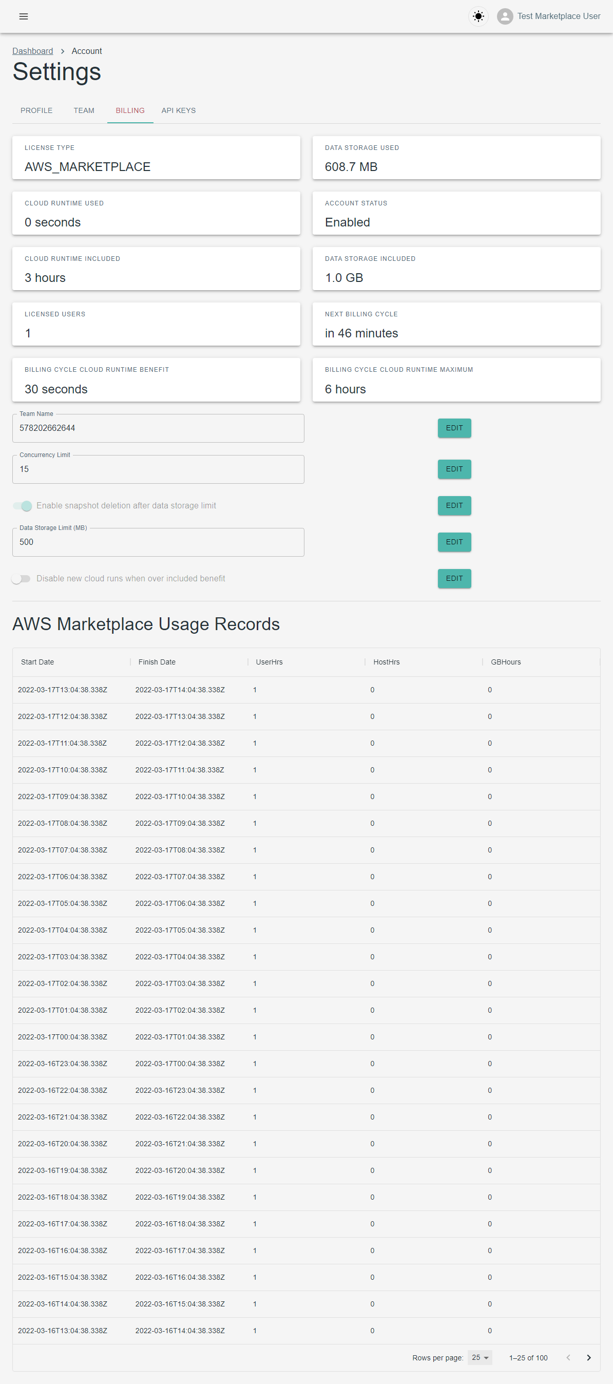Screen dimensions: 613x1384
Task: Sort by the Finish Date column header
Action: (157, 662)
